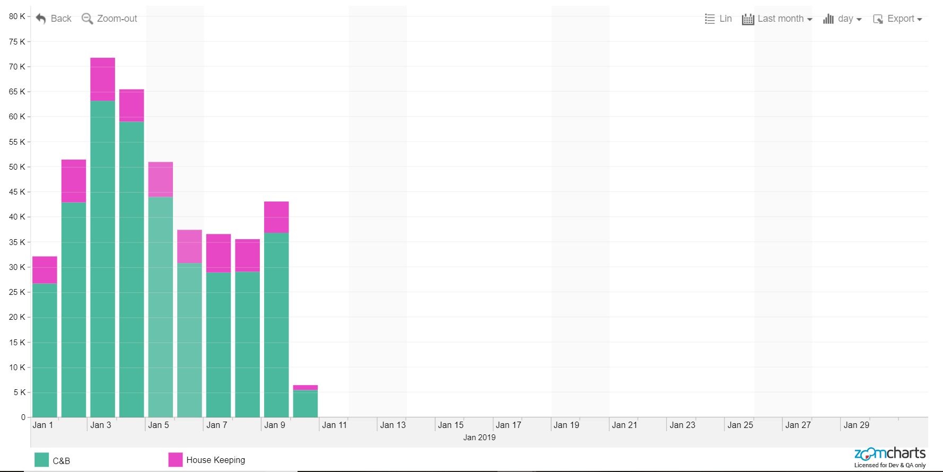Click the Jan 2019 time axis label

[479, 438]
